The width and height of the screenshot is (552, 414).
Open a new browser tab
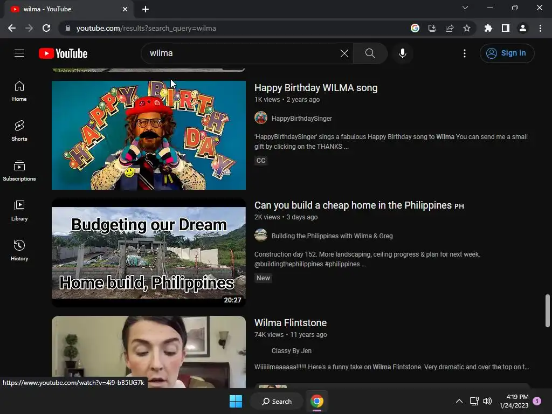(146, 9)
